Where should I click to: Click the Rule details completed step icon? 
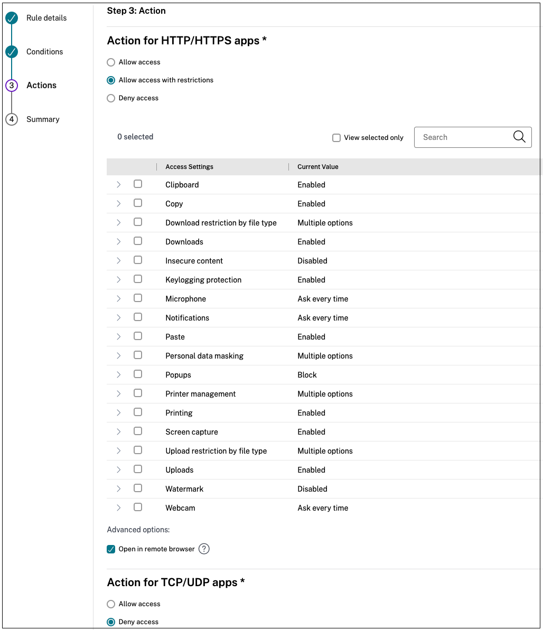12,18
